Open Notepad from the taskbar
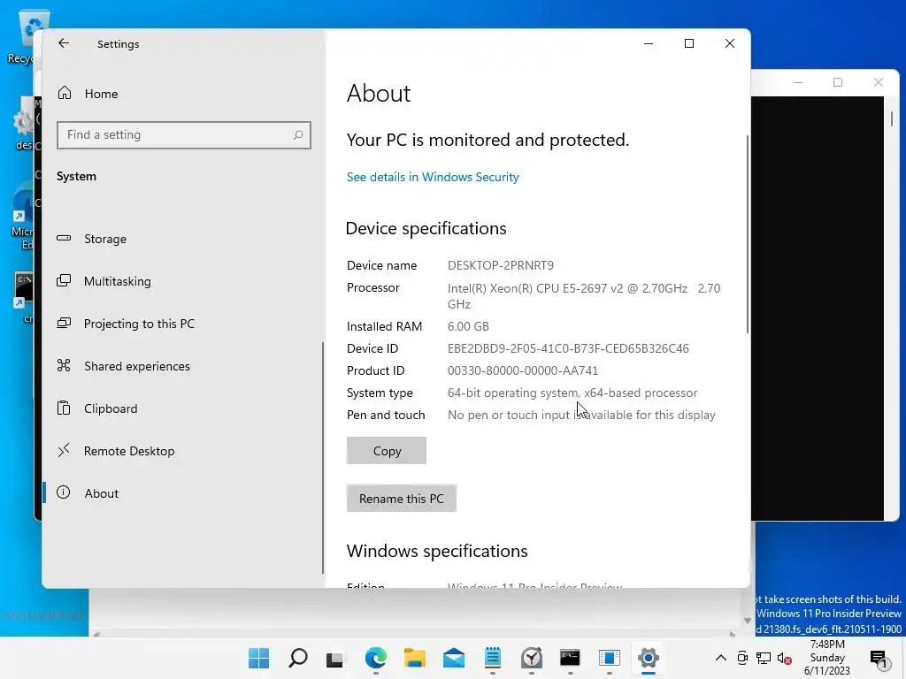The image size is (906, 679). 492,658
